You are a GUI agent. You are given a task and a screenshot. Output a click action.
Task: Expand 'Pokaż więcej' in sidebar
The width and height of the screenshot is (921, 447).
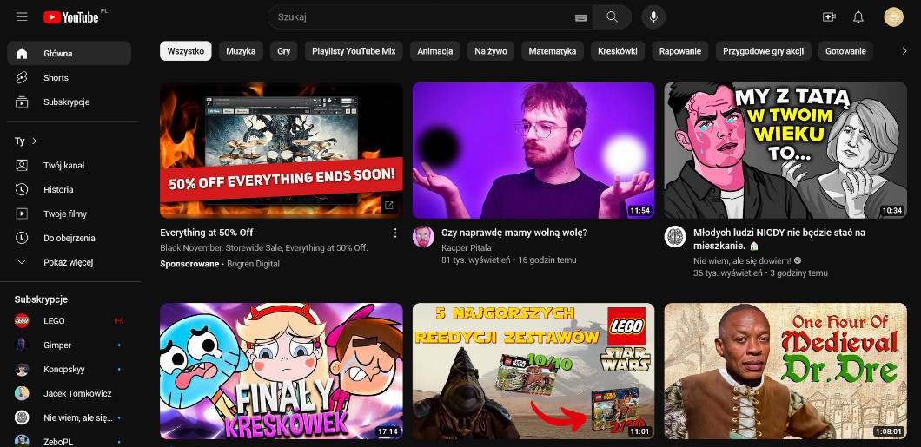68,262
